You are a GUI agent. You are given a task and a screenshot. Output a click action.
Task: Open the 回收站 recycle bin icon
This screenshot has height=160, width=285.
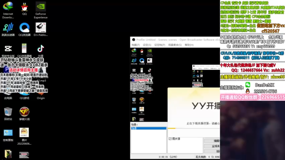point(8,113)
